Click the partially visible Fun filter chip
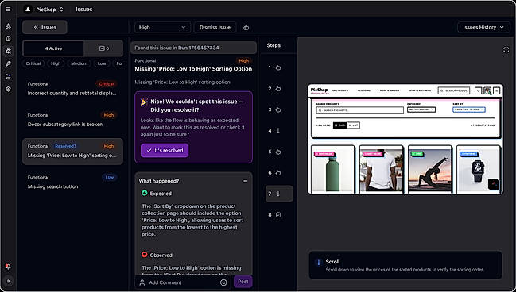 (x=118, y=63)
